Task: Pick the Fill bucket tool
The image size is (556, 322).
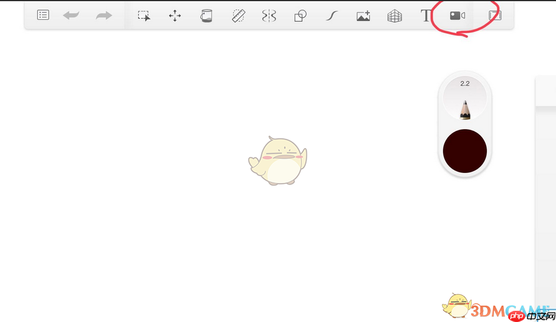Action: 206,15
